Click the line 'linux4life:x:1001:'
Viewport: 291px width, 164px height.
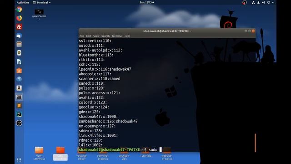98,136
